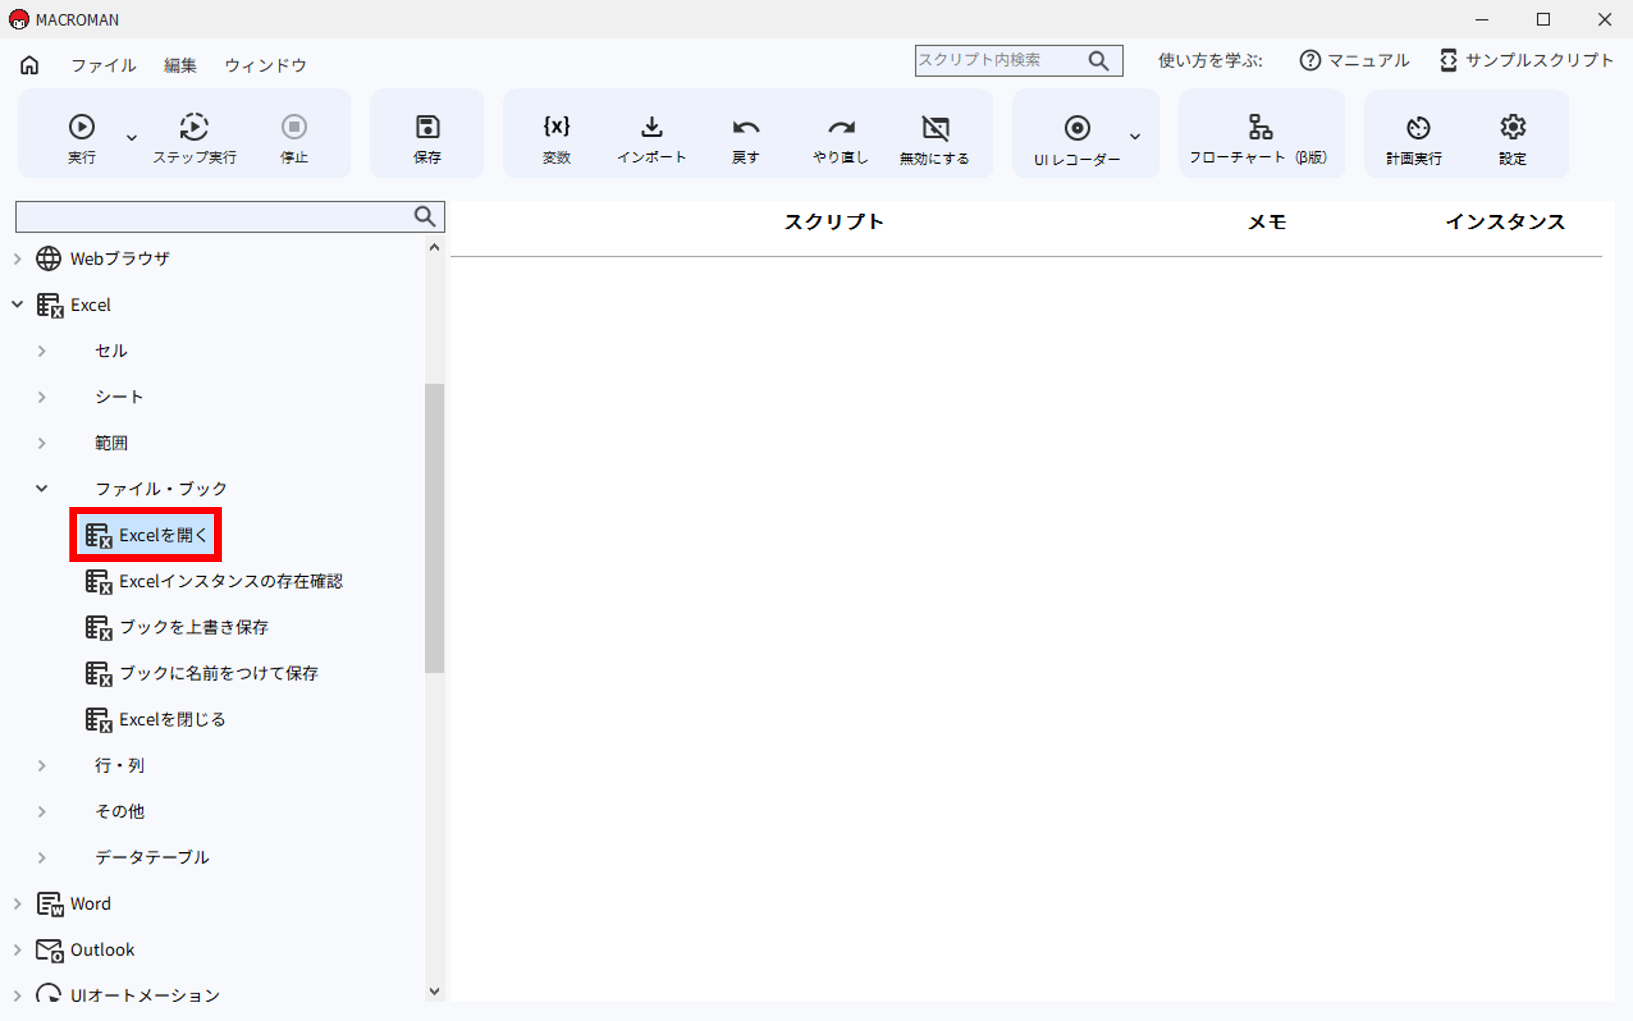Click the MACROMAN app logo in title bar

pyautogui.click(x=19, y=19)
